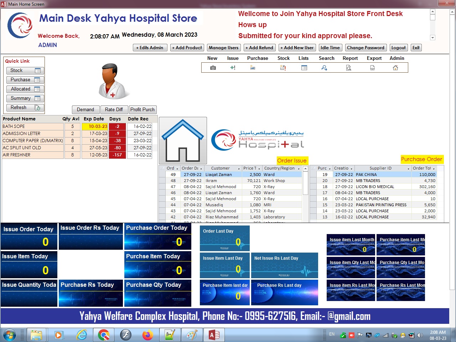Open Firefox from the taskbar

pos(147,335)
